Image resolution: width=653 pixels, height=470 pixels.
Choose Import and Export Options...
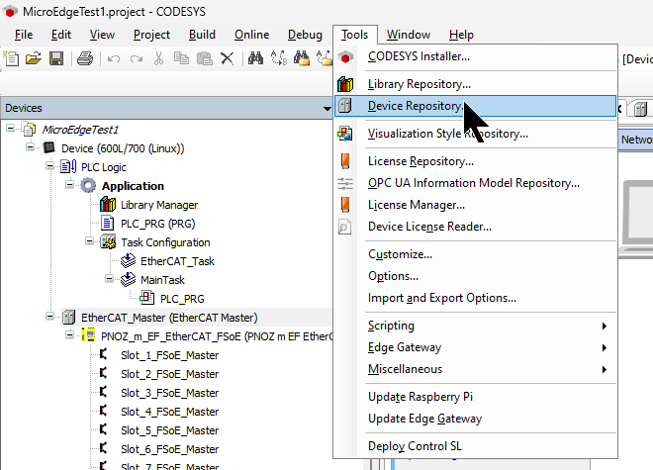475,298
